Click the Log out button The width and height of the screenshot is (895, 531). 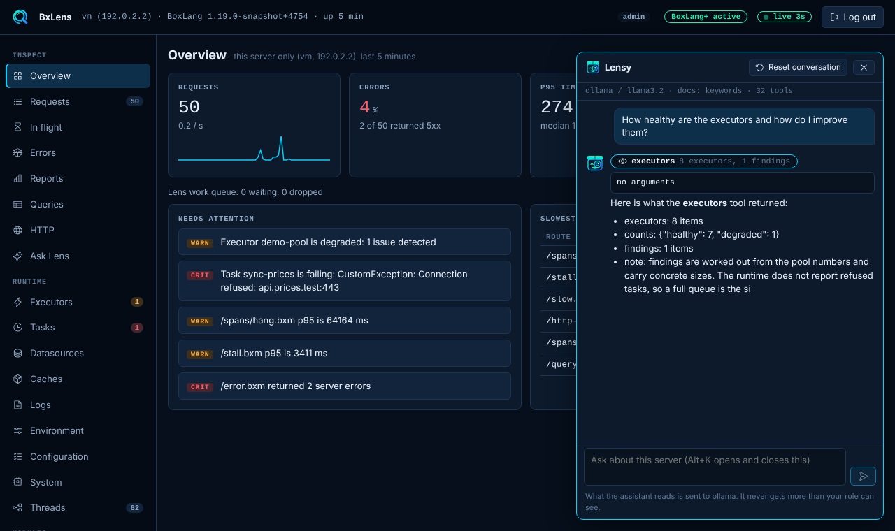(852, 17)
